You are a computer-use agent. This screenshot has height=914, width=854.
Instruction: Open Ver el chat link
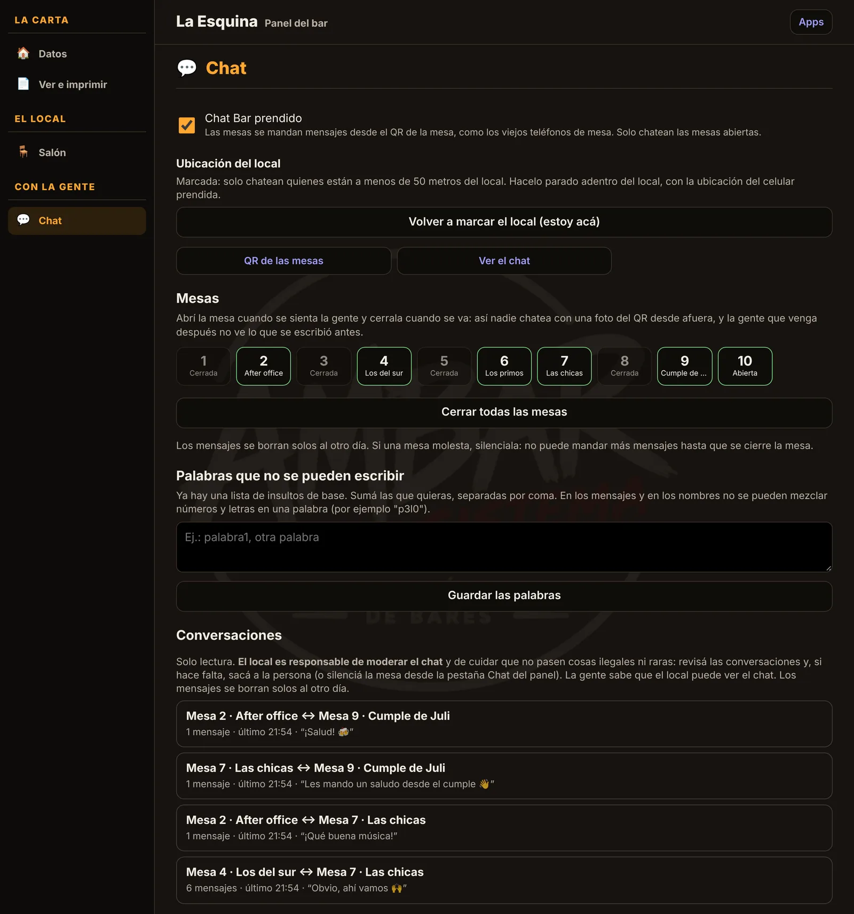[x=504, y=261]
